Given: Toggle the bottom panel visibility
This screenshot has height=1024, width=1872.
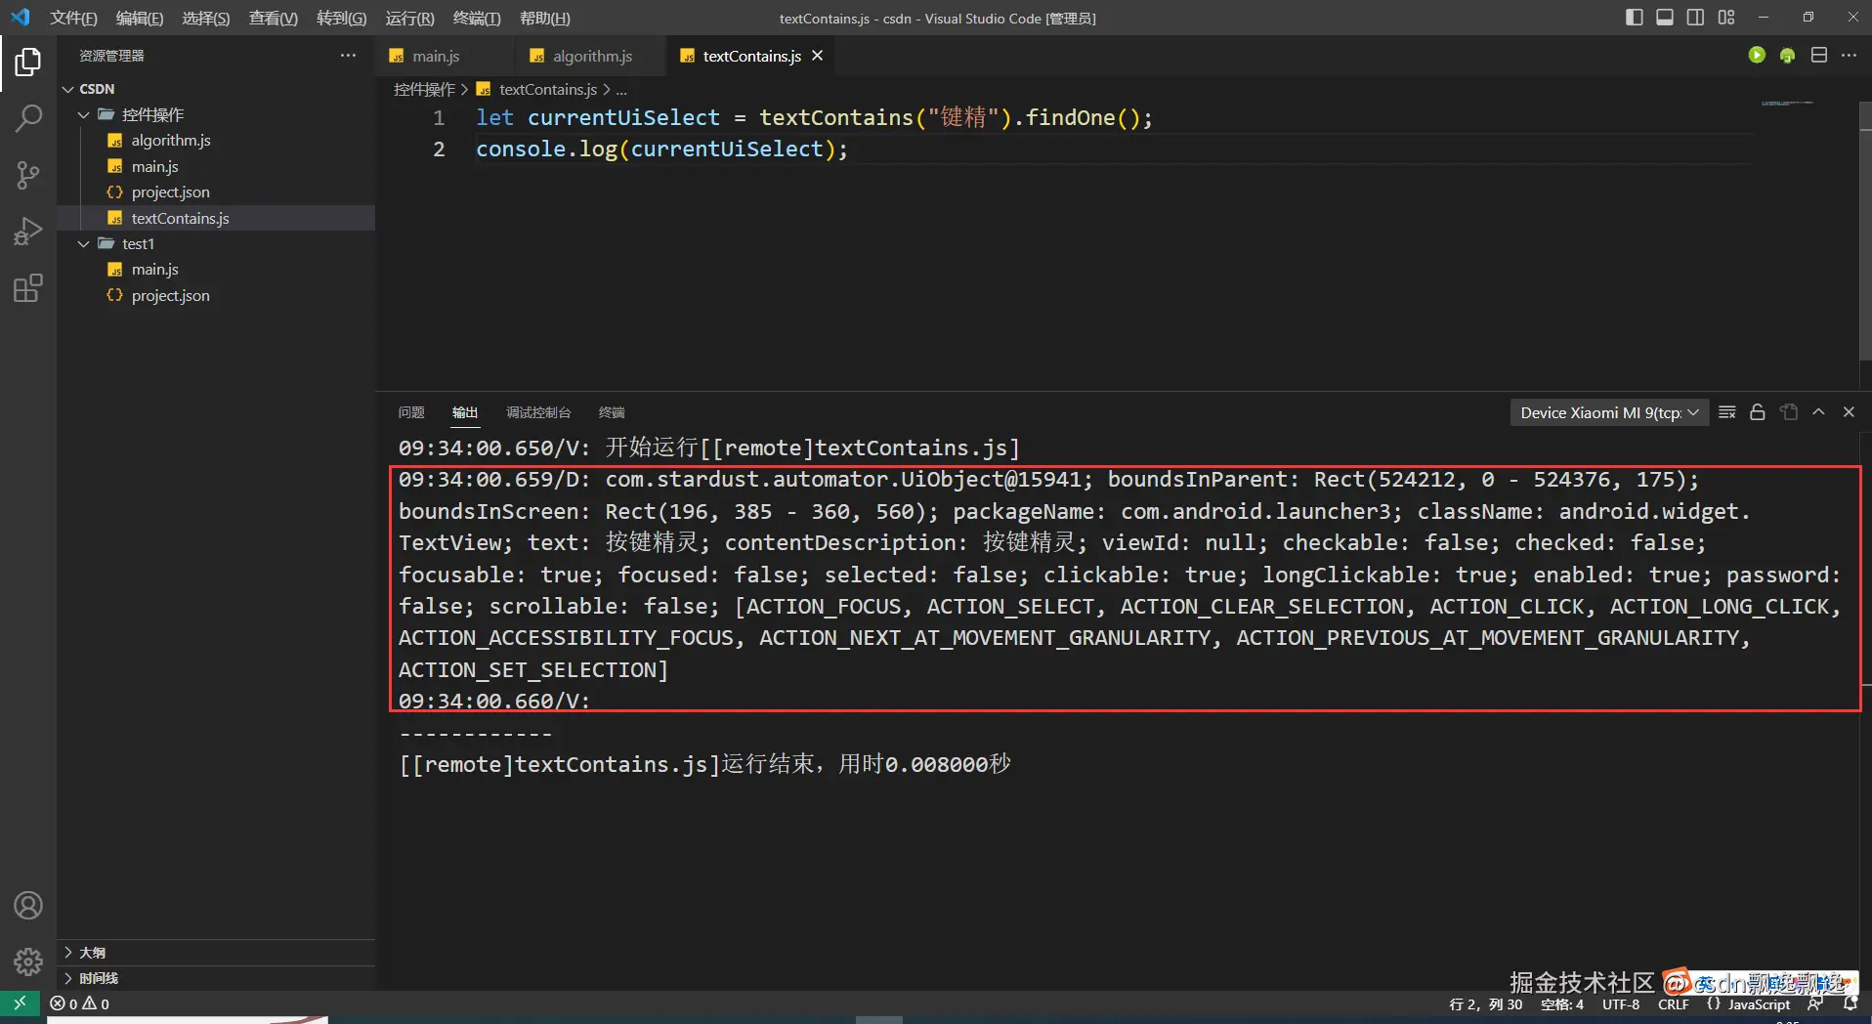Looking at the screenshot, I should tap(1665, 18).
